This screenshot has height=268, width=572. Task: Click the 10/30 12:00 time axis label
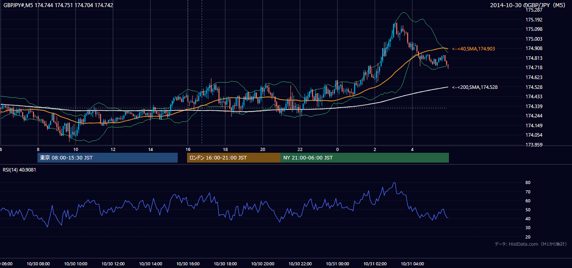click(x=113, y=264)
